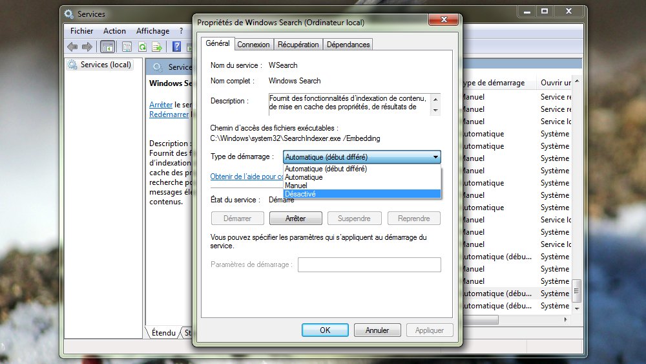
Task: Click the Ouvrir une session column header
Action: [554, 83]
